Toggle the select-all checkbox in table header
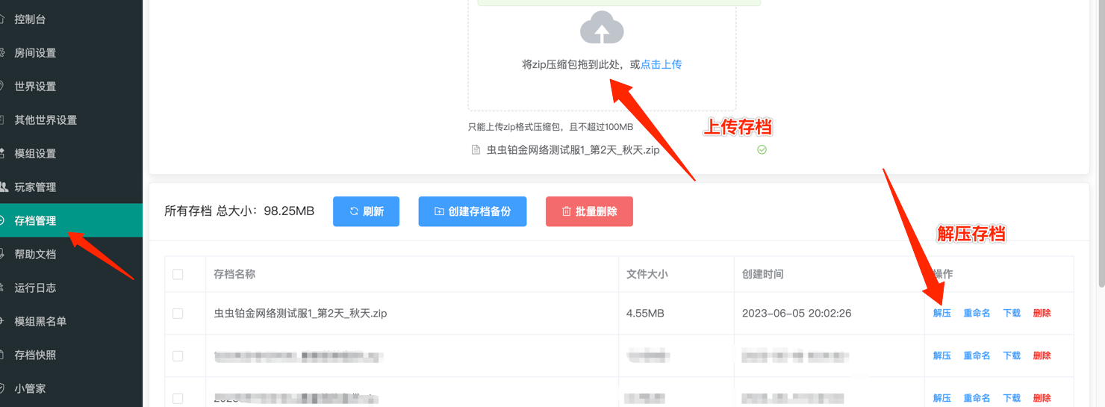 point(178,274)
